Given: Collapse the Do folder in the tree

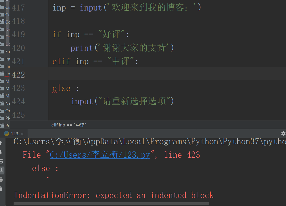Looking at the screenshot, I should (3, 37).
